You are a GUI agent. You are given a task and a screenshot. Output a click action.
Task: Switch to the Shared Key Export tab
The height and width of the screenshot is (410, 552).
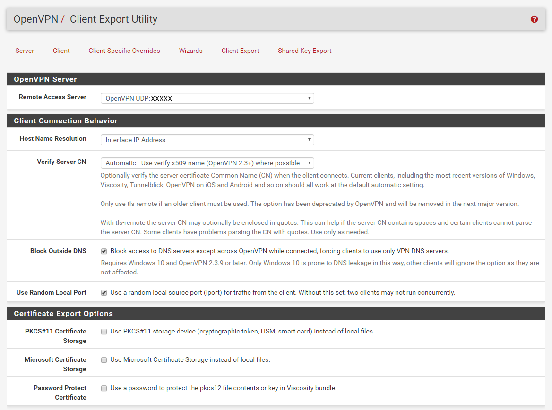pyautogui.click(x=304, y=51)
